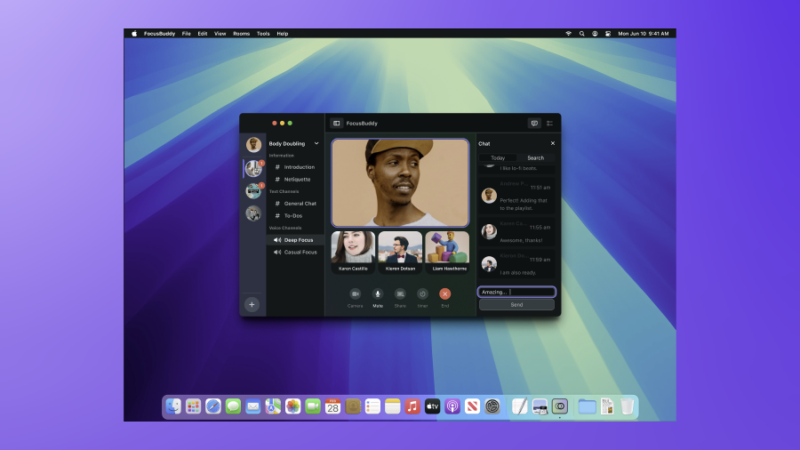Toggle the sidebar panel icon
This screenshot has height=450, width=800.
pyautogui.click(x=337, y=123)
